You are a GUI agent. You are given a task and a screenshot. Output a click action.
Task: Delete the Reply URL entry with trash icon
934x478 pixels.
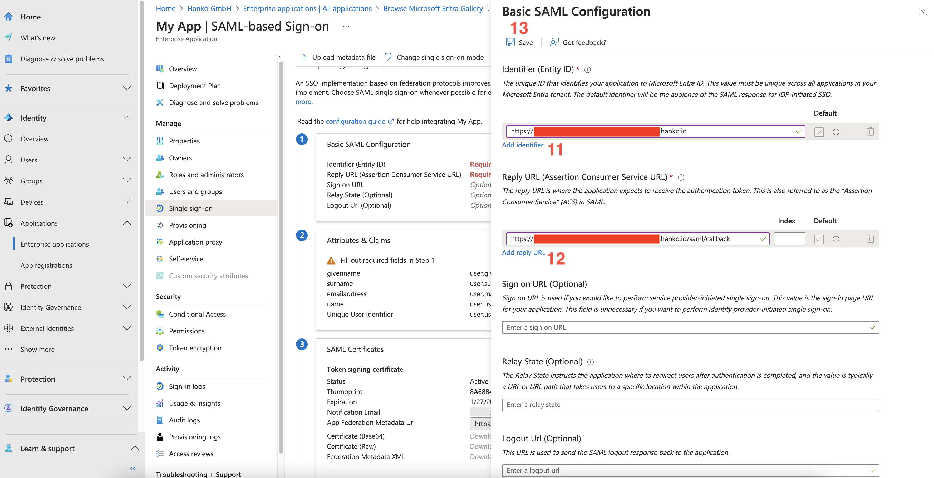pos(870,239)
